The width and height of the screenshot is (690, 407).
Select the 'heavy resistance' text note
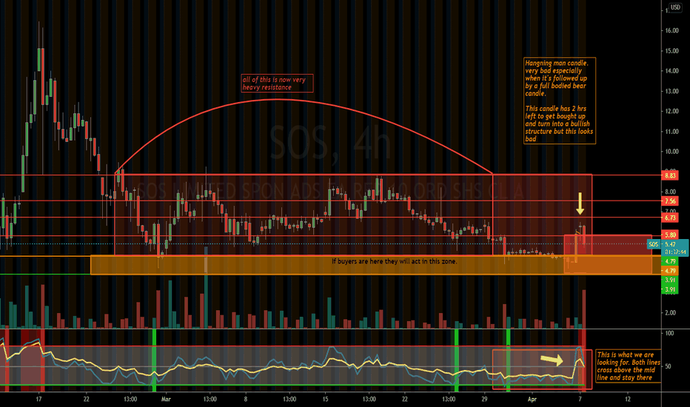[277, 83]
